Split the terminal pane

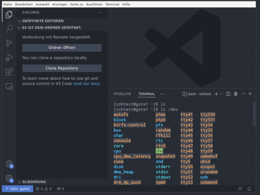tap(228, 94)
